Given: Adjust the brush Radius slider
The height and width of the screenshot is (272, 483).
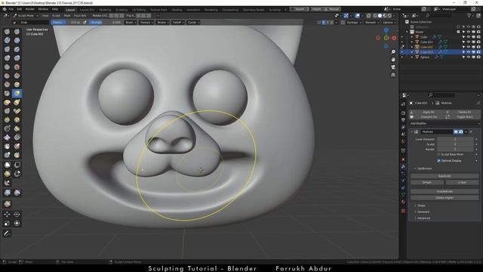Looking at the screenshot, I should (x=66, y=22).
